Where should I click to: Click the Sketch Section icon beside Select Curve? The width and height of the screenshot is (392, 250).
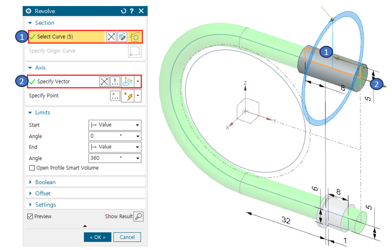tap(122, 37)
